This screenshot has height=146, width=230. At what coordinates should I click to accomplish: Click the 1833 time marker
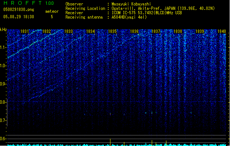(x=68, y=31)
